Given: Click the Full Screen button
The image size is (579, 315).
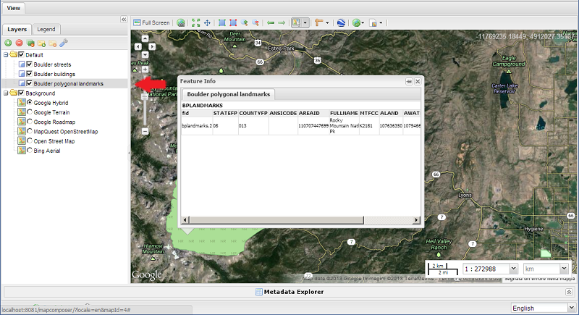Looking at the screenshot, I should (x=151, y=22).
